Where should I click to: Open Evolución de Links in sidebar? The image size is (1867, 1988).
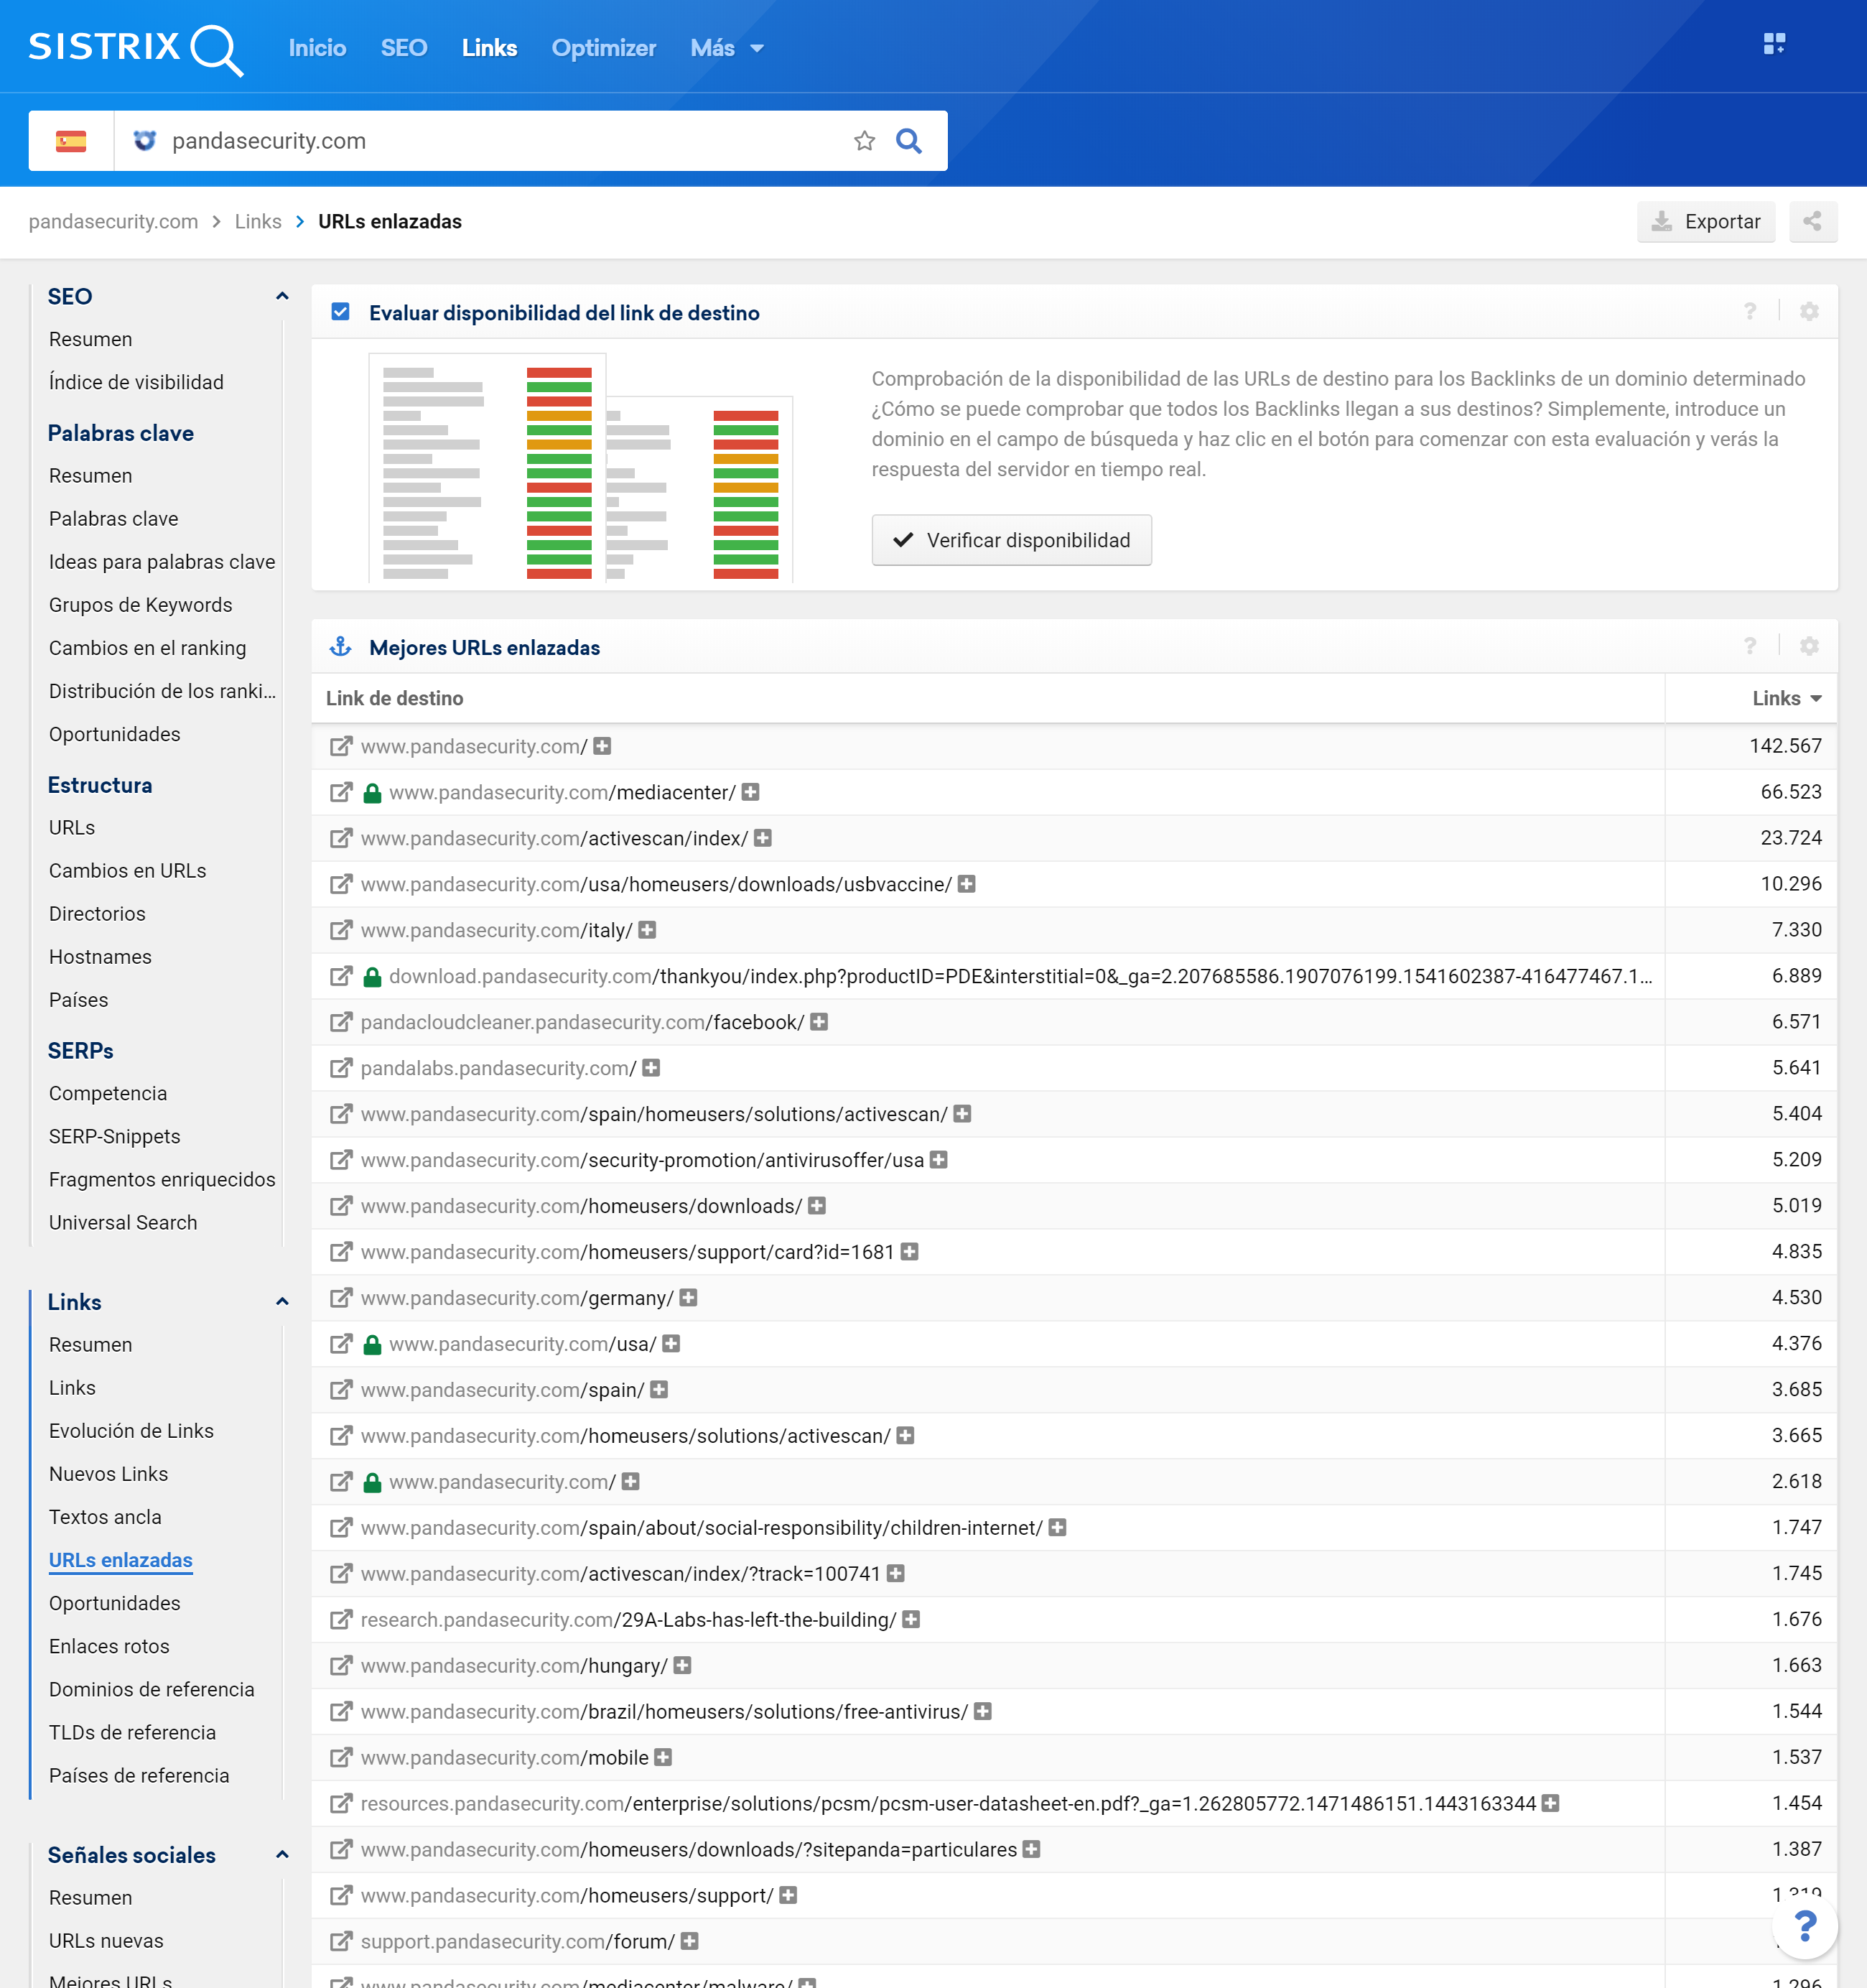coord(131,1431)
